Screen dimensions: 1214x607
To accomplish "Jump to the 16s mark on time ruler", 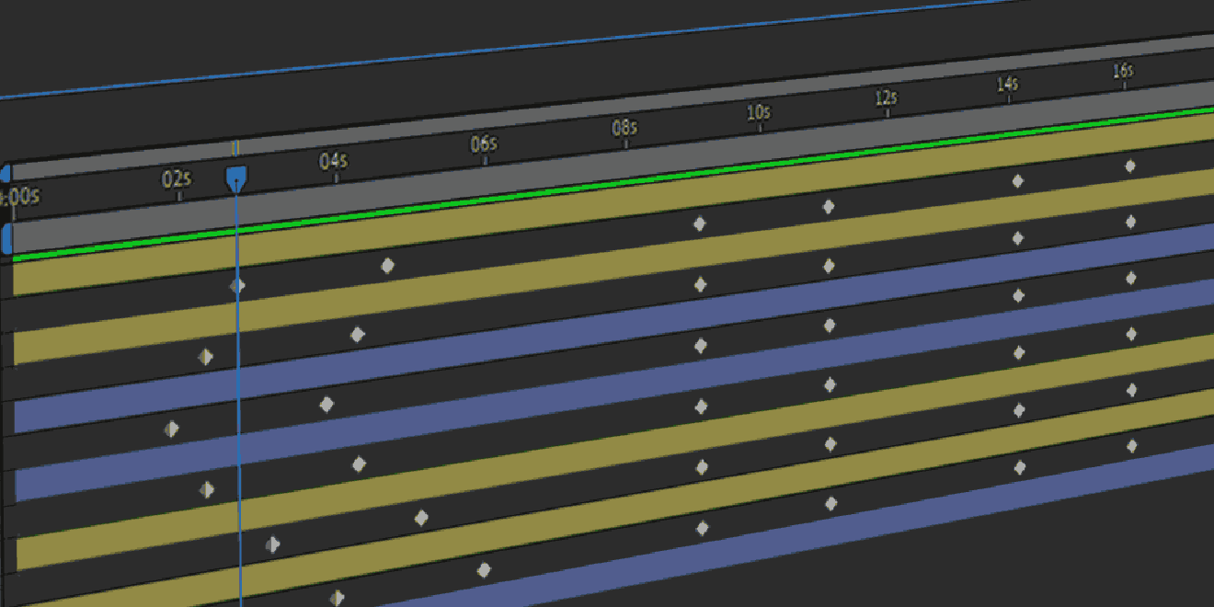I will [x=1123, y=71].
